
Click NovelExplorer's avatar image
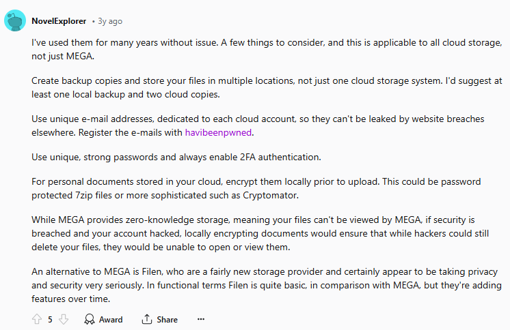(15, 21)
